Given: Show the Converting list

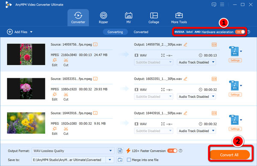Looking at the screenshot, I should pos(115,32).
